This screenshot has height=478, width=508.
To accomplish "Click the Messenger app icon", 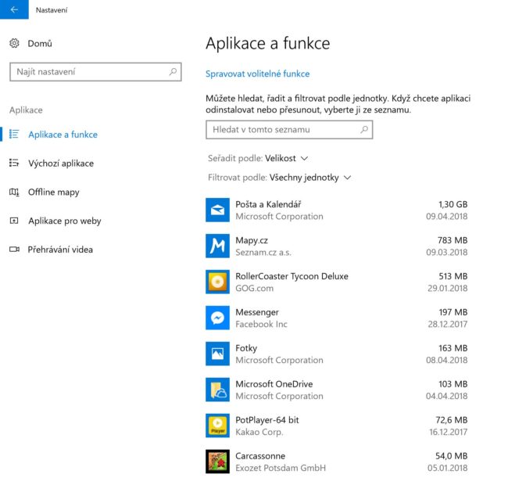I will pyautogui.click(x=218, y=318).
